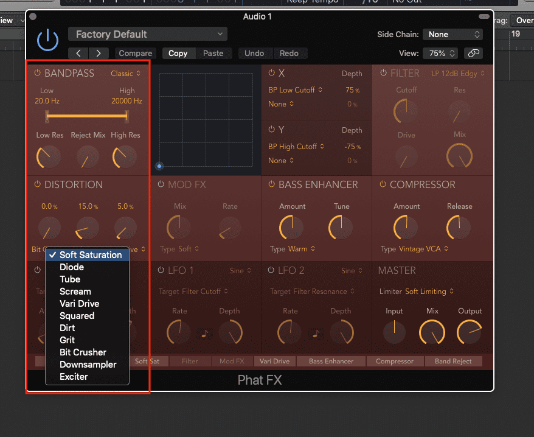This screenshot has height=437, width=534.
Task: Open the Factory Default preset dropdown
Action: (147, 34)
